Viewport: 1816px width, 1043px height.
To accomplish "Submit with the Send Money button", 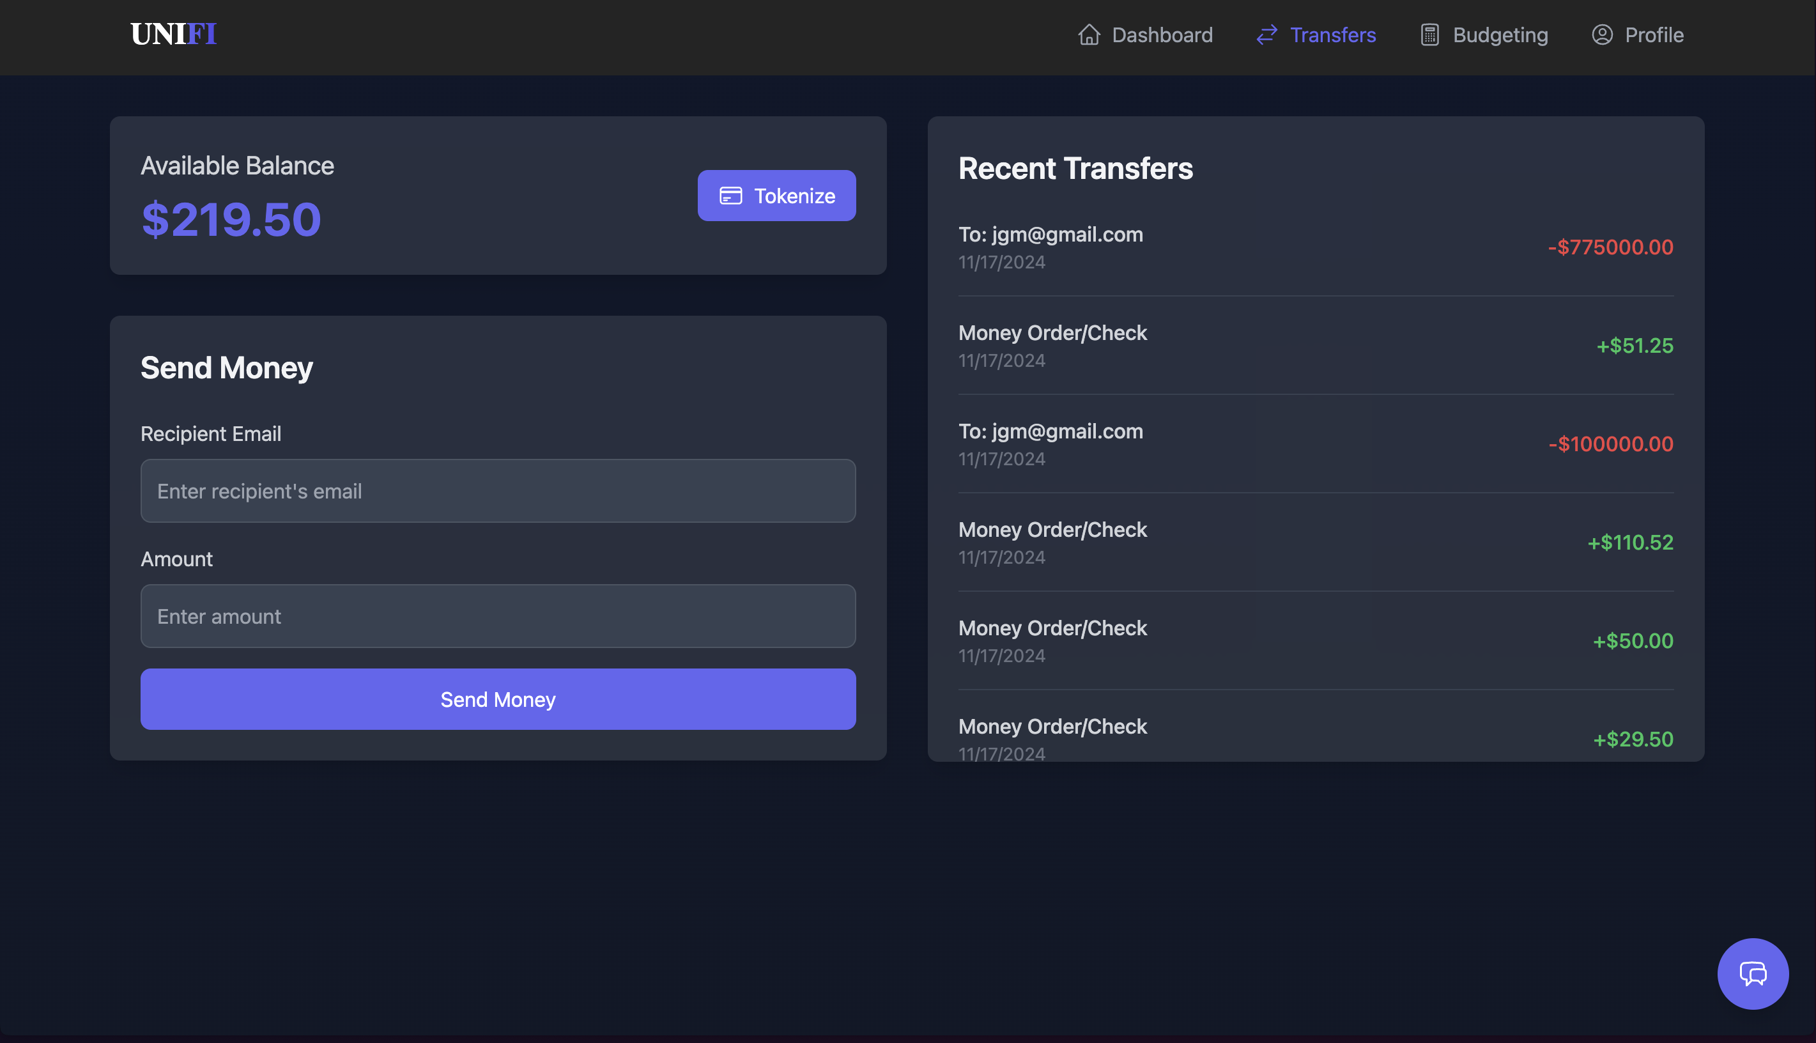I will [x=498, y=699].
